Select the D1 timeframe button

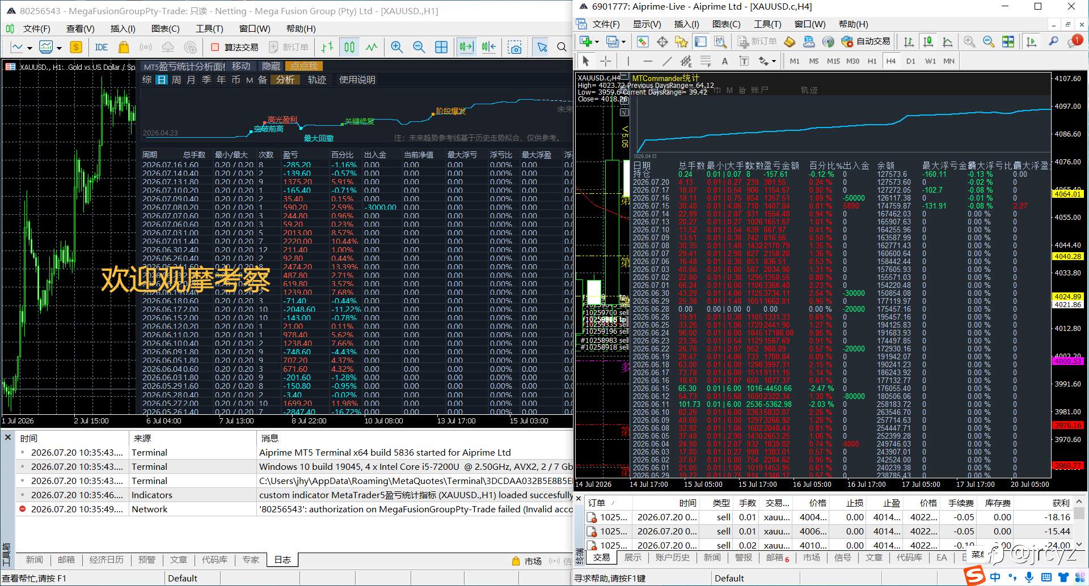(x=910, y=61)
